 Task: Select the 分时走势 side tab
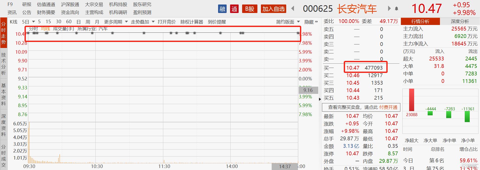(x=4, y=33)
